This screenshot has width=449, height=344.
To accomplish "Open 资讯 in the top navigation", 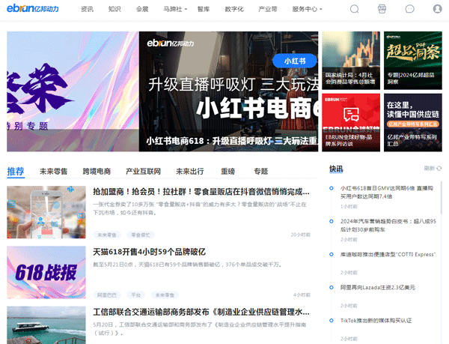I will (87, 9).
